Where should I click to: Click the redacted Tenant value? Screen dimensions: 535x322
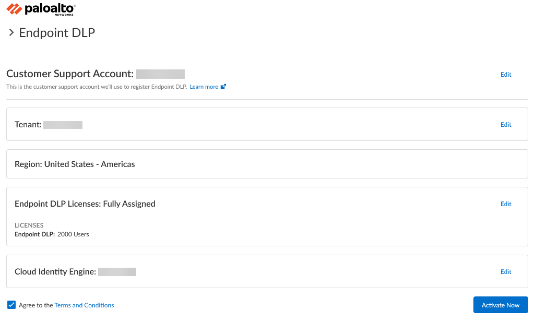pos(63,125)
